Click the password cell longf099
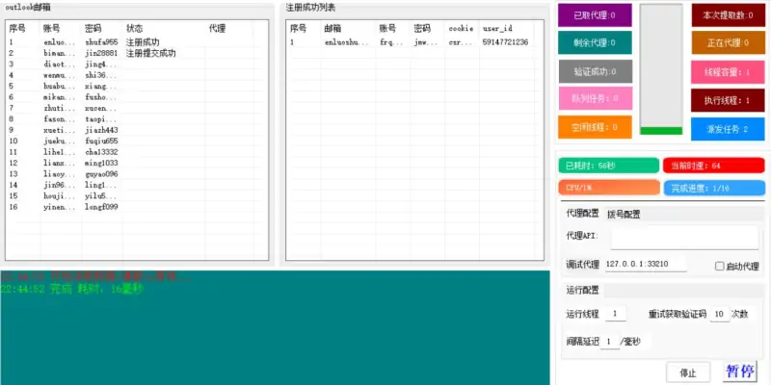Image resolution: width=771 pixels, height=385 pixels. point(101,207)
